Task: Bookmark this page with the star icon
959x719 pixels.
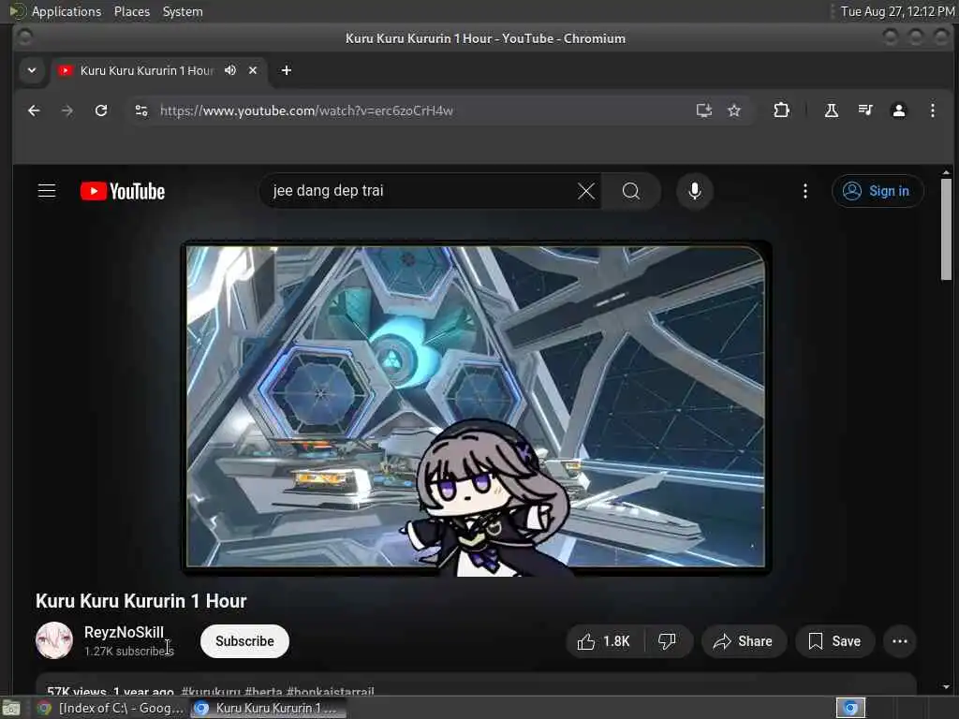Action: pyautogui.click(x=734, y=110)
